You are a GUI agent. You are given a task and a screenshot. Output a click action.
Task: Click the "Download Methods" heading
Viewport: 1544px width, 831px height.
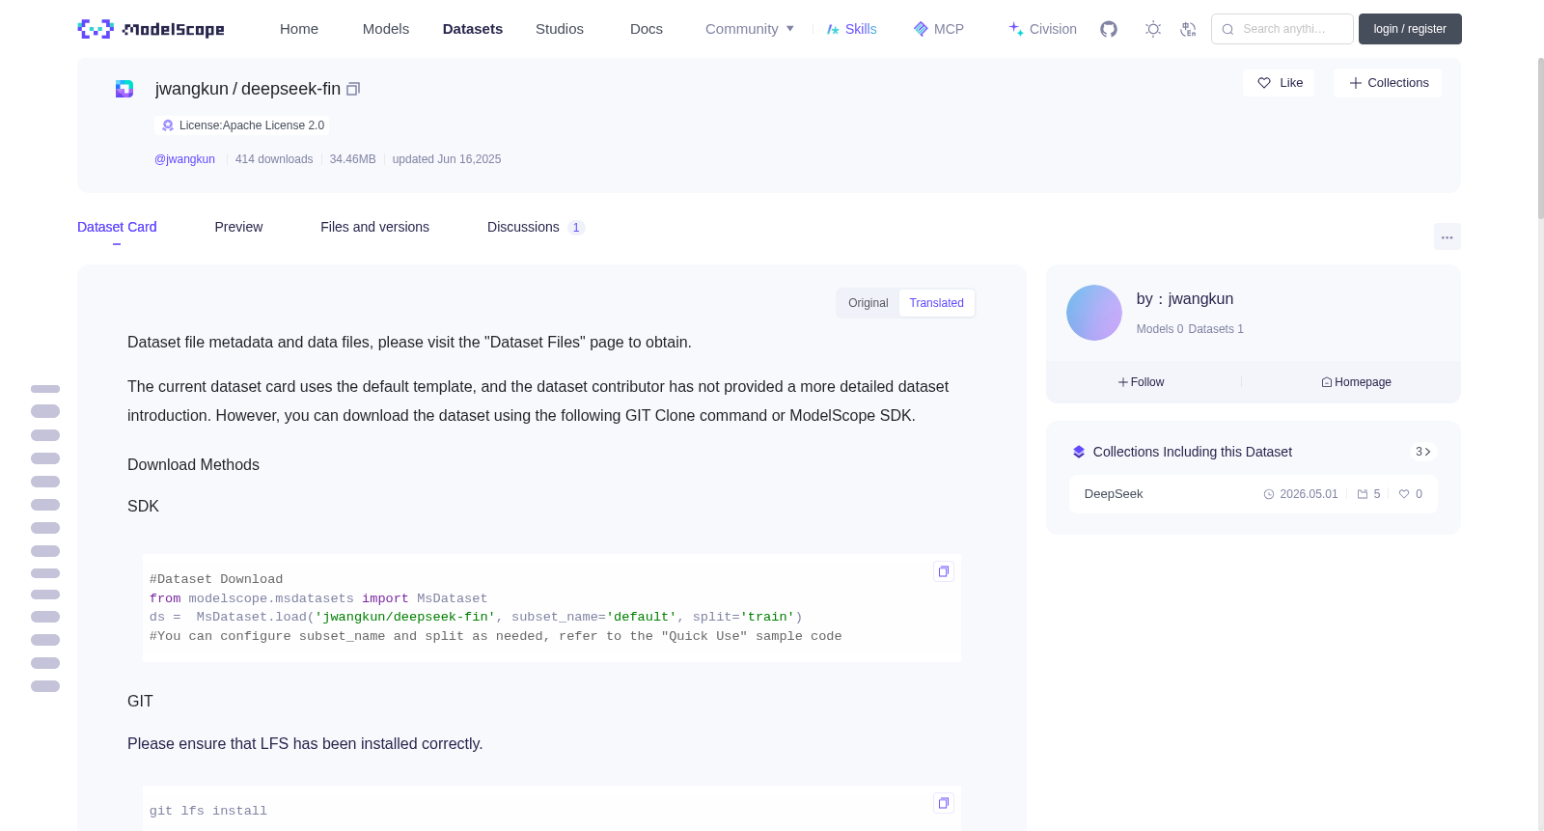193,465
